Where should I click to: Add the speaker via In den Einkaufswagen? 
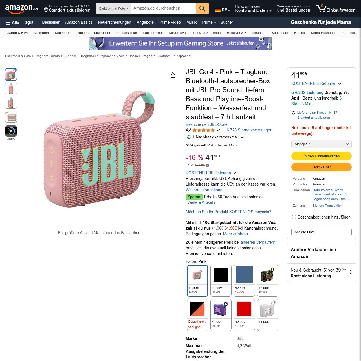(322, 156)
